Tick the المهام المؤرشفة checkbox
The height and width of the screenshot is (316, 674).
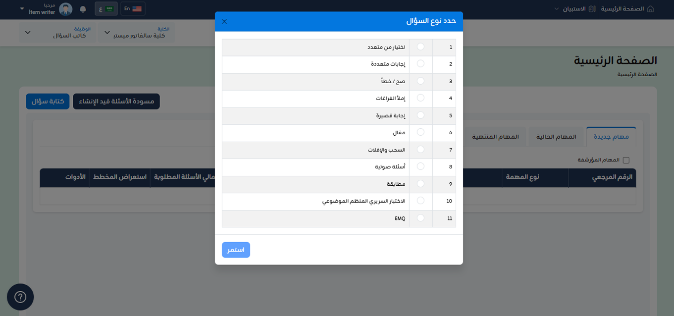point(626,160)
